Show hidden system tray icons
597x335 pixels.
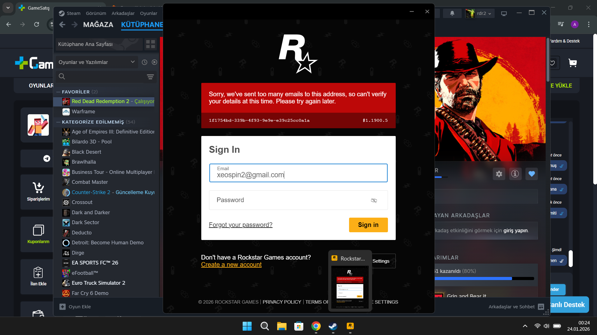pos(525,326)
